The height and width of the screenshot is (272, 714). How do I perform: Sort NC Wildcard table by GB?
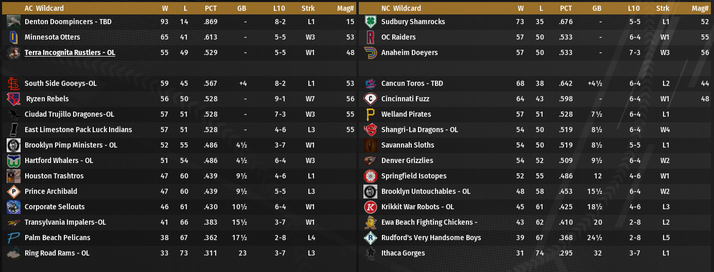pos(597,8)
